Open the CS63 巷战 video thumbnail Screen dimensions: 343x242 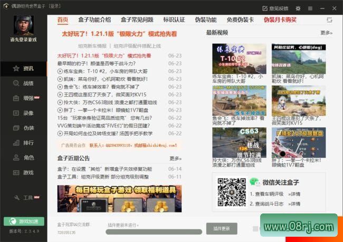pyautogui.click(x=239, y=143)
